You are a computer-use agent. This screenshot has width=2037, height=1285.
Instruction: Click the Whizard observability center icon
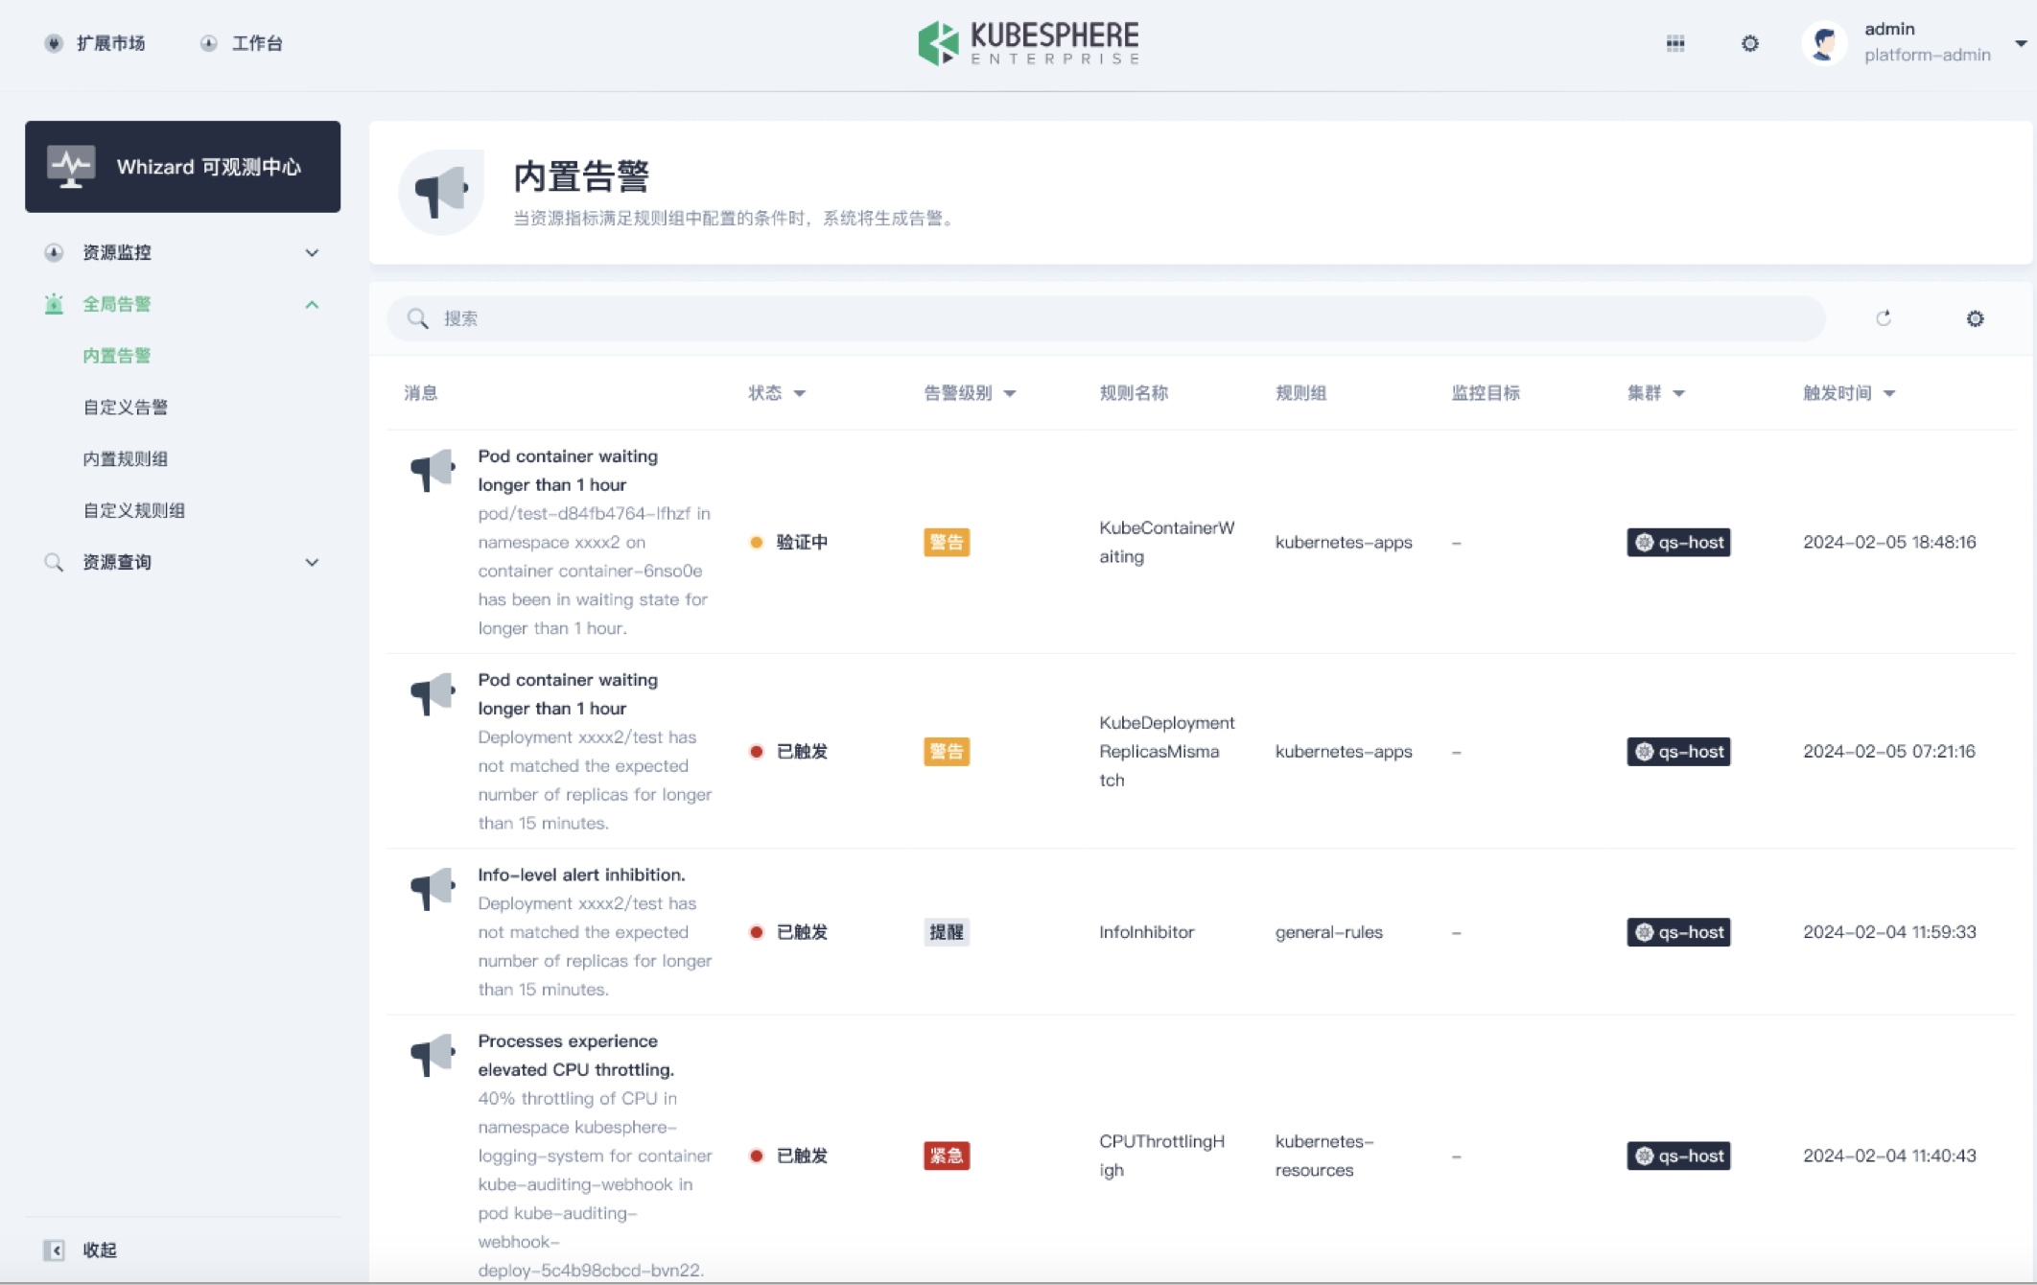point(72,167)
